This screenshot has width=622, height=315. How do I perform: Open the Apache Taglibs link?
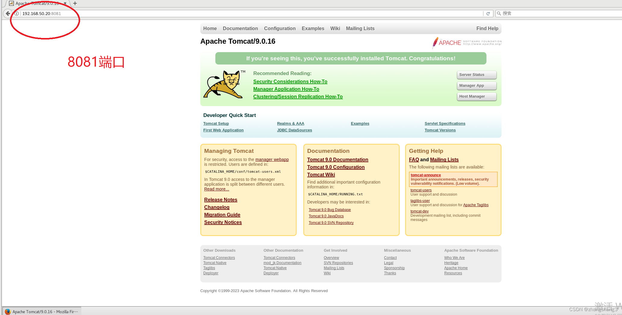(476, 205)
